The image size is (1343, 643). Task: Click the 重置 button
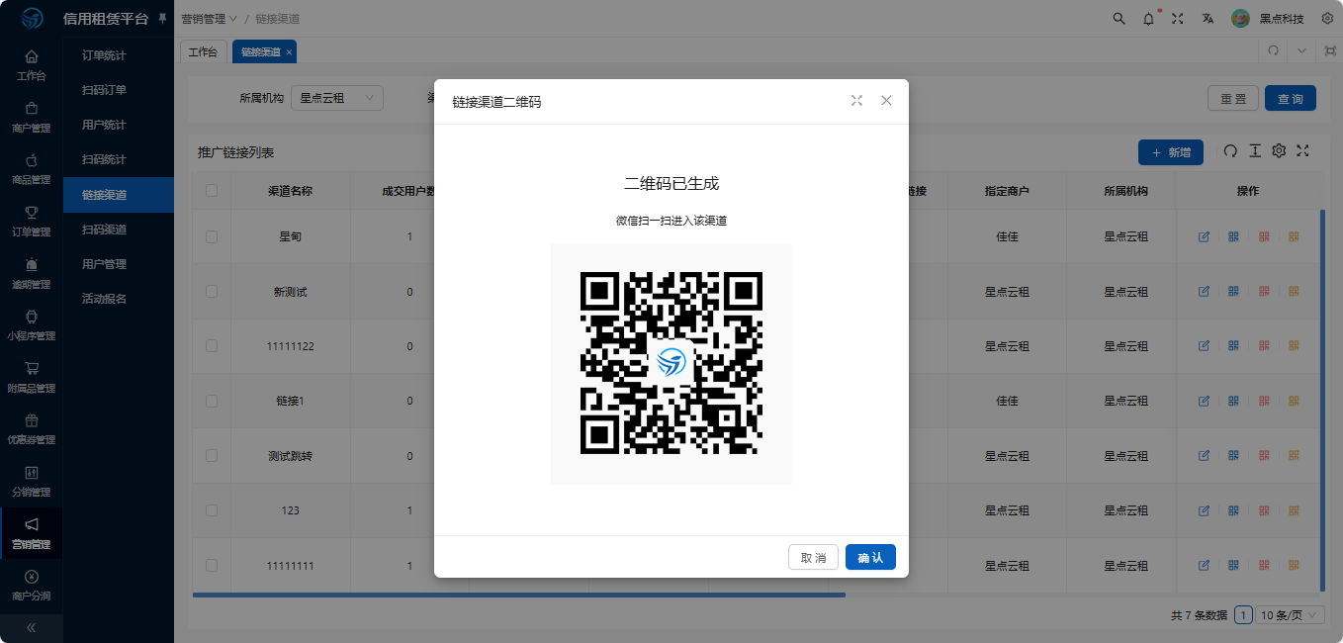coord(1233,98)
